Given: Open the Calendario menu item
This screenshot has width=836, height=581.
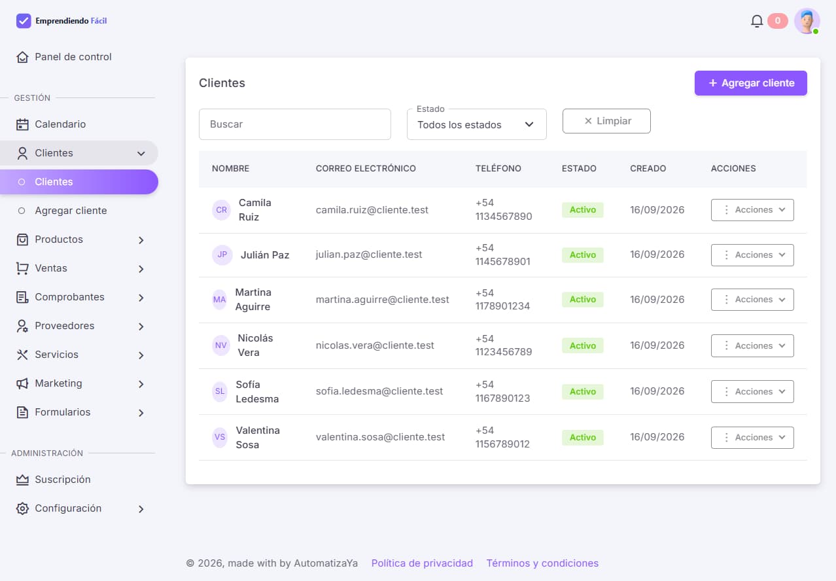Looking at the screenshot, I should [78, 124].
